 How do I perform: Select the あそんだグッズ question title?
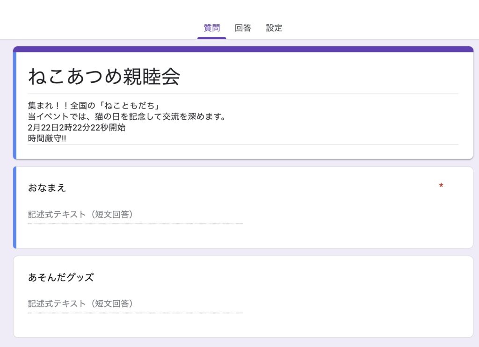tap(61, 277)
